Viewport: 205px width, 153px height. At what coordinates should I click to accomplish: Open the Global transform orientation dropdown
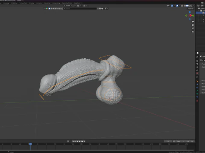68,6
